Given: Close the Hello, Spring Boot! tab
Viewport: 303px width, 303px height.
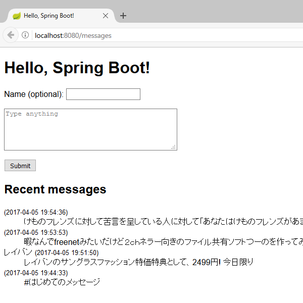Looking at the screenshot, I should click(x=106, y=16).
